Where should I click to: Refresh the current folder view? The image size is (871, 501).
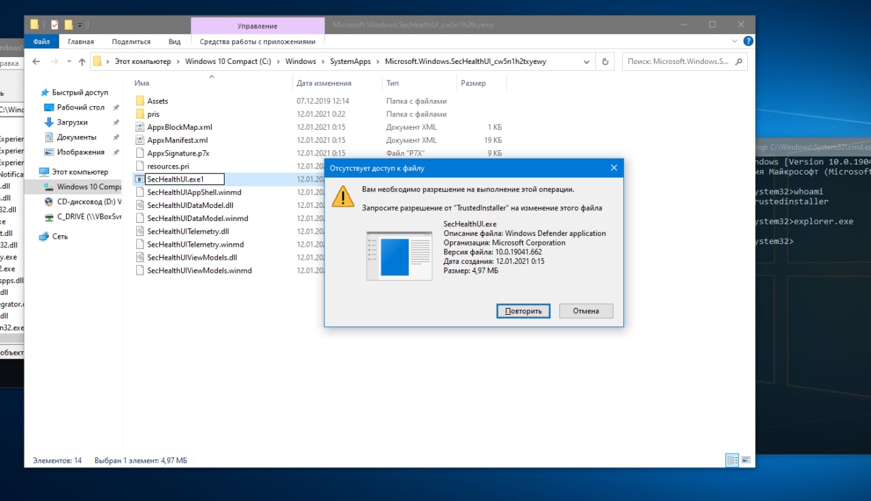[x=605, y=61]
